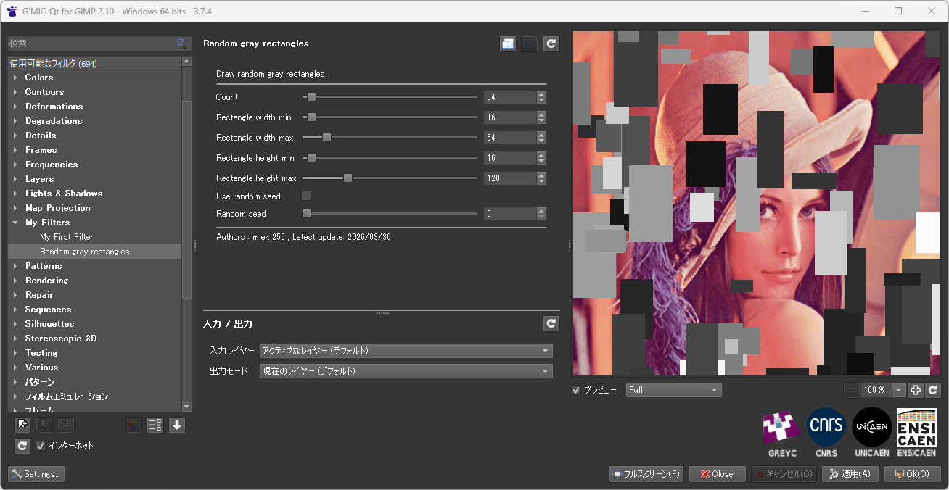Open the 入力レイヤー dropdown
This screenshot has height=490, width=949.
pyautogui.click(x=406, y=351)
